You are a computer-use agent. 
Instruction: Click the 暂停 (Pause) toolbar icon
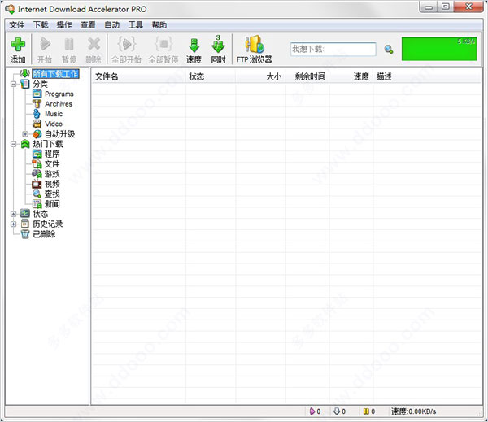pyautogui.click(x=69, y=50)
